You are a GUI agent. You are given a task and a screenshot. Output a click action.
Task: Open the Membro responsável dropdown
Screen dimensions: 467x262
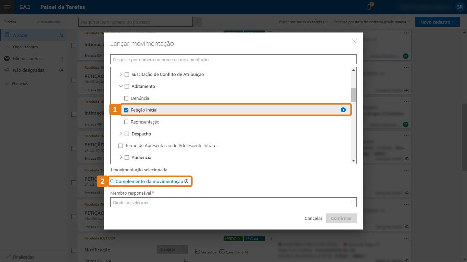(x=233, y=202)
